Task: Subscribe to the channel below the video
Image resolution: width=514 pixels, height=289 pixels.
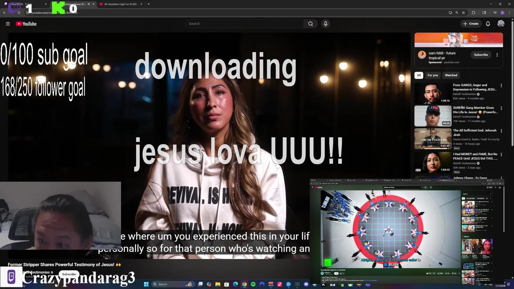Action: (x=69, y=274)
